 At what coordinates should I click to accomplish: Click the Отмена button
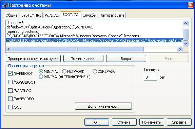click(x=124, y=122)
